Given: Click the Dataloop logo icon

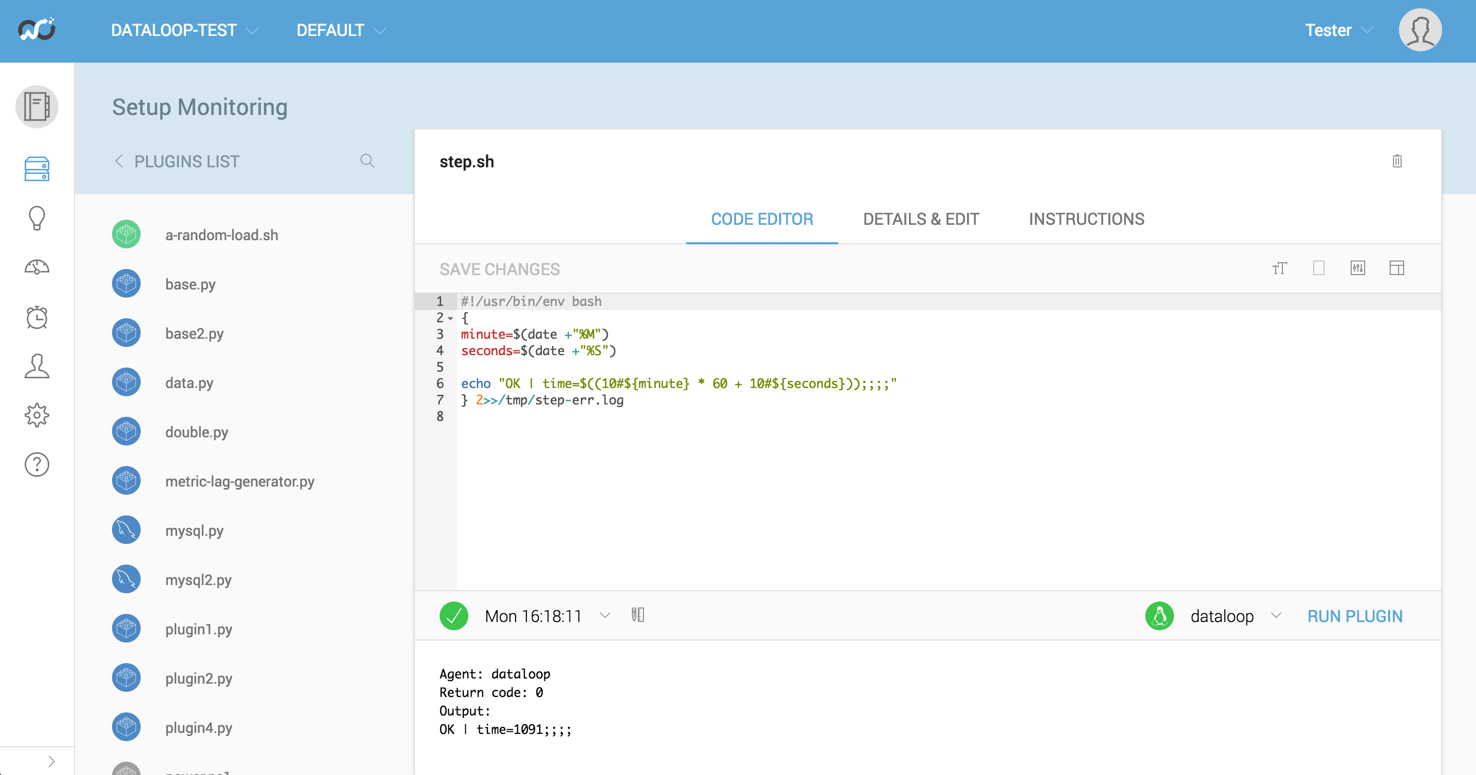Looking at the screenshot, I should [x=36, y=29].
